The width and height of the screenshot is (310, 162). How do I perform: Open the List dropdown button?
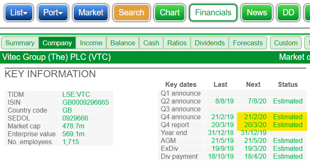19,13
